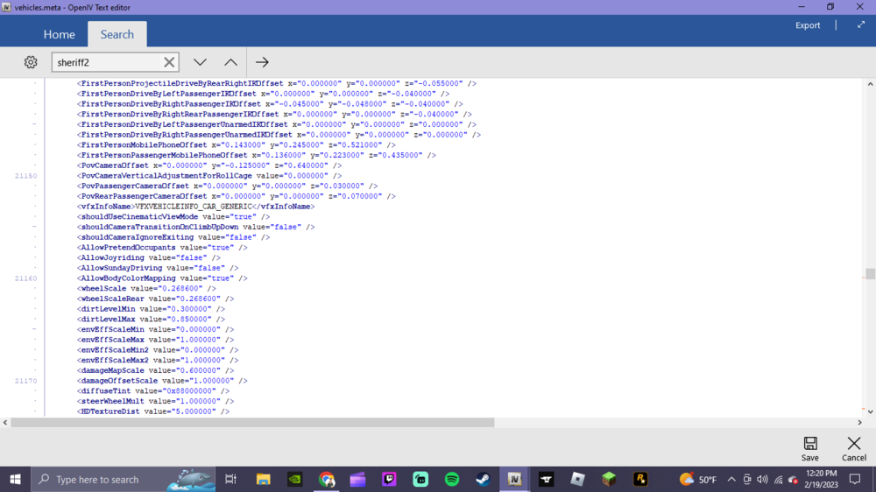Click the wheelScale value line
876x492 pixels.
(146, 289)
